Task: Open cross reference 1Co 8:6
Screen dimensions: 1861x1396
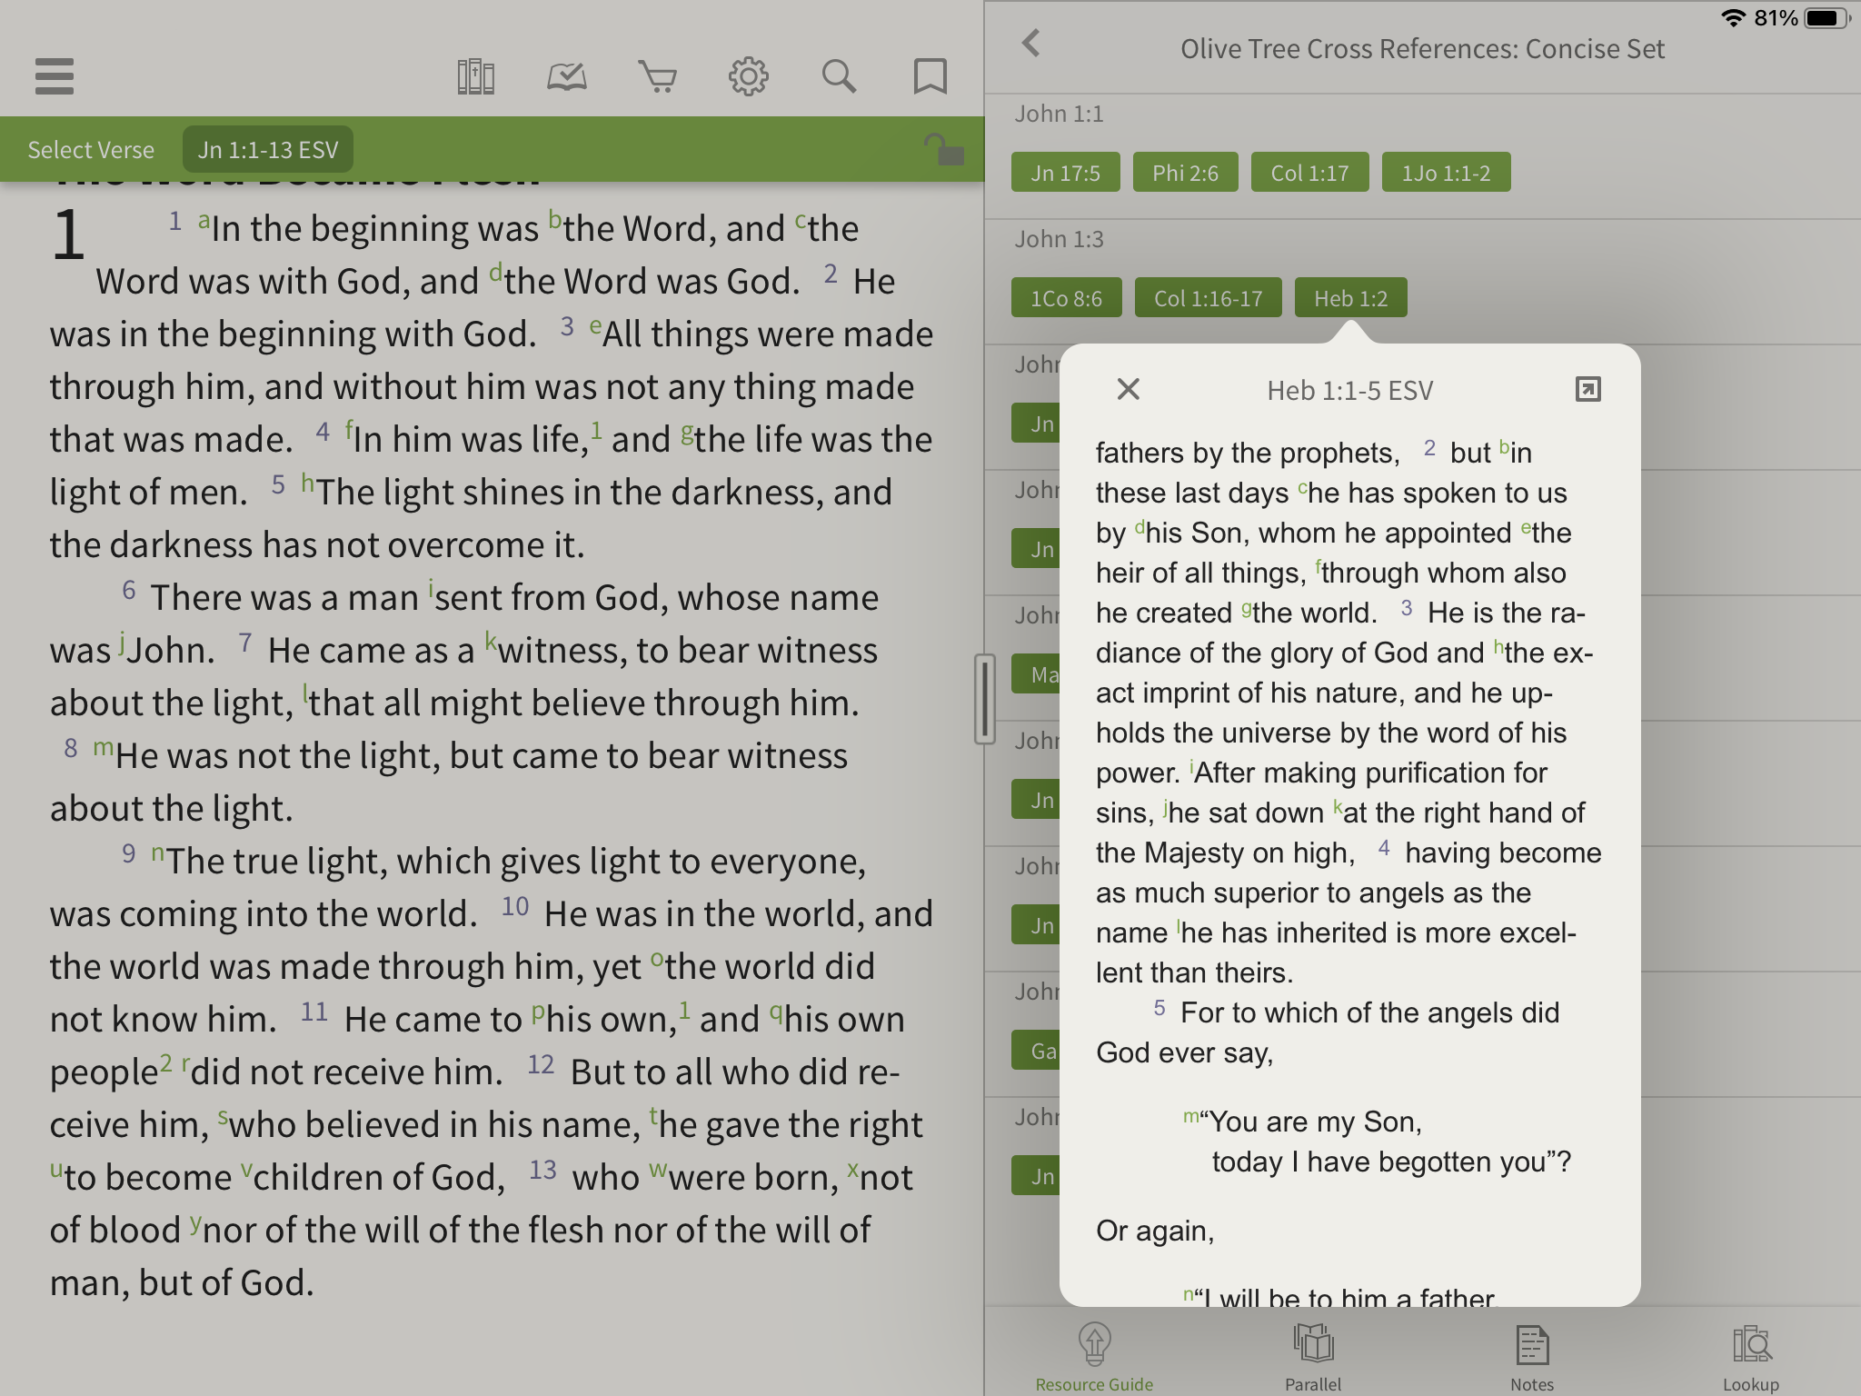Action: pos(1066,297)
